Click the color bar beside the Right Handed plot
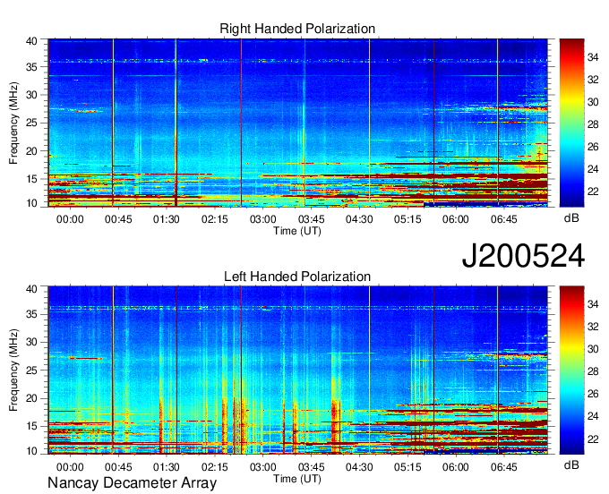Image resolution: width=609 pixels, height=494 pixels. (x=571, y=123)
